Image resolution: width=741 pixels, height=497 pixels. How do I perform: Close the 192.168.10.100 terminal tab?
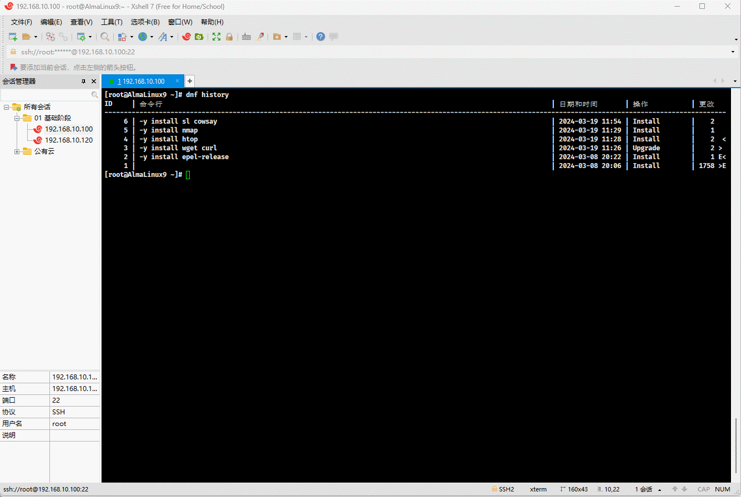pos(177,81)
